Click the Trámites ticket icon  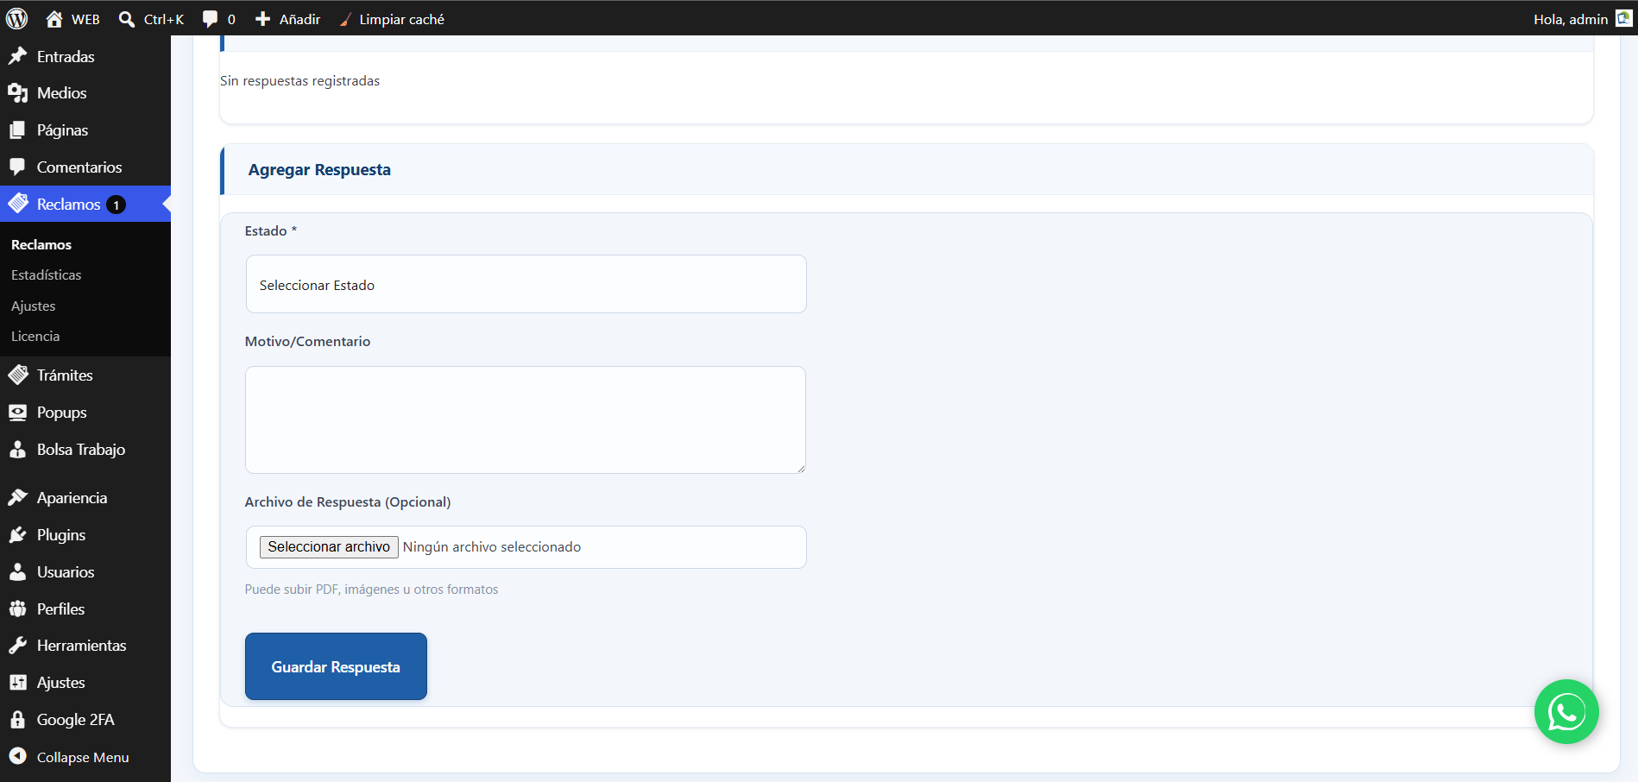pos(18,375)
